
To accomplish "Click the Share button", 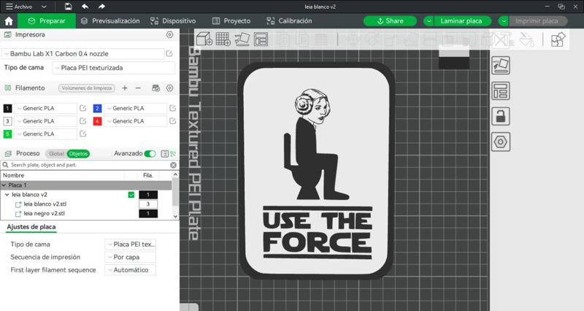I will pos(390,21).
